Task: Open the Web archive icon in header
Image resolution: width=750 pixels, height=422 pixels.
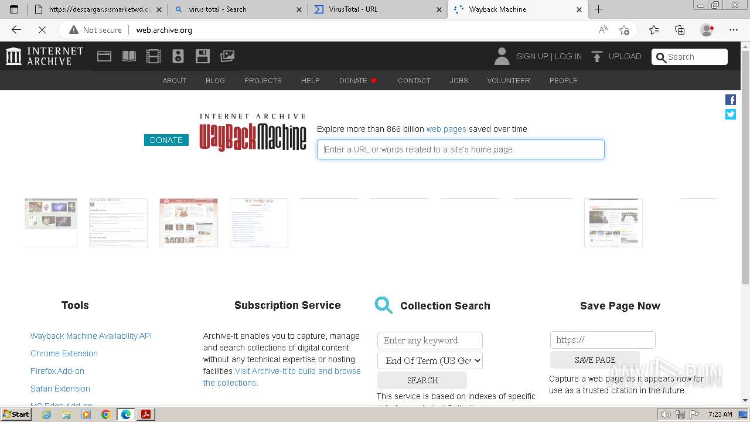Action: pyautogui.click(x=104, y=56)
